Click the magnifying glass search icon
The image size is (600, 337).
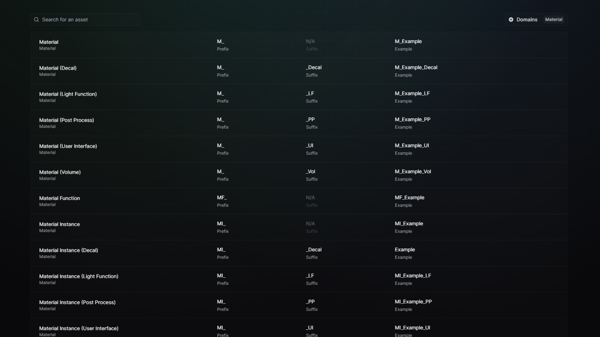pyautogui.click(x=36, y=19)
